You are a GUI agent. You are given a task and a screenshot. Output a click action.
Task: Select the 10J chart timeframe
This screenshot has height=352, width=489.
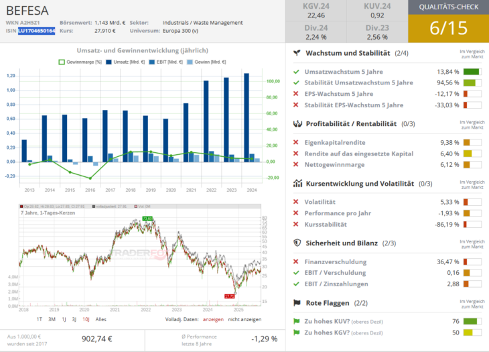click(x=86, y=319)
